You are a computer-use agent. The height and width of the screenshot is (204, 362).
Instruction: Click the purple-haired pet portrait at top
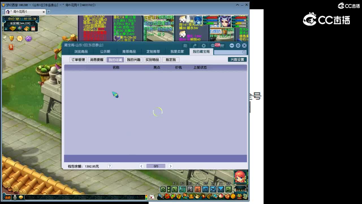coord(225,22)
